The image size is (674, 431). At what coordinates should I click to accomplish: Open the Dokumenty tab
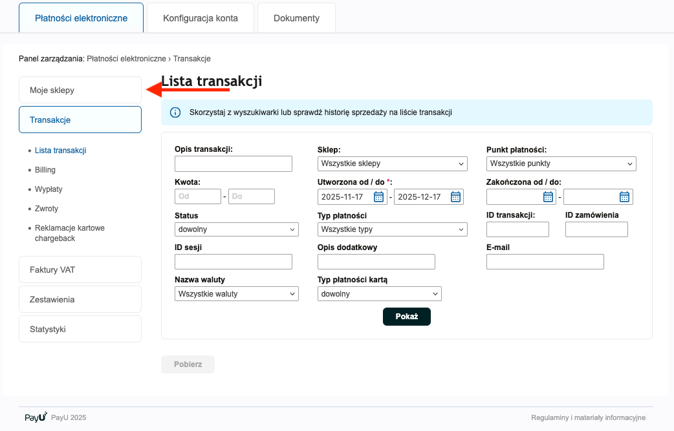tap(296, 18)
